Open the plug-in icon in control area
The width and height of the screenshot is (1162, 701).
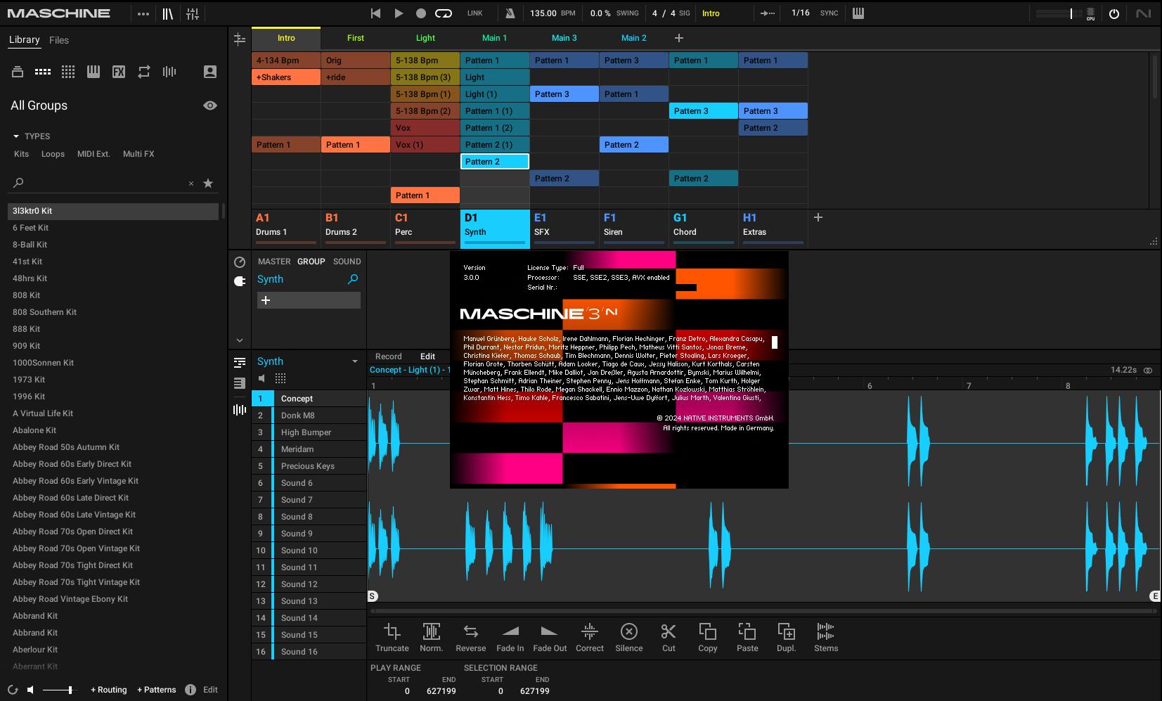tap(240, 281)
